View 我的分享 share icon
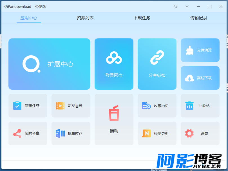 pos(17,133)
